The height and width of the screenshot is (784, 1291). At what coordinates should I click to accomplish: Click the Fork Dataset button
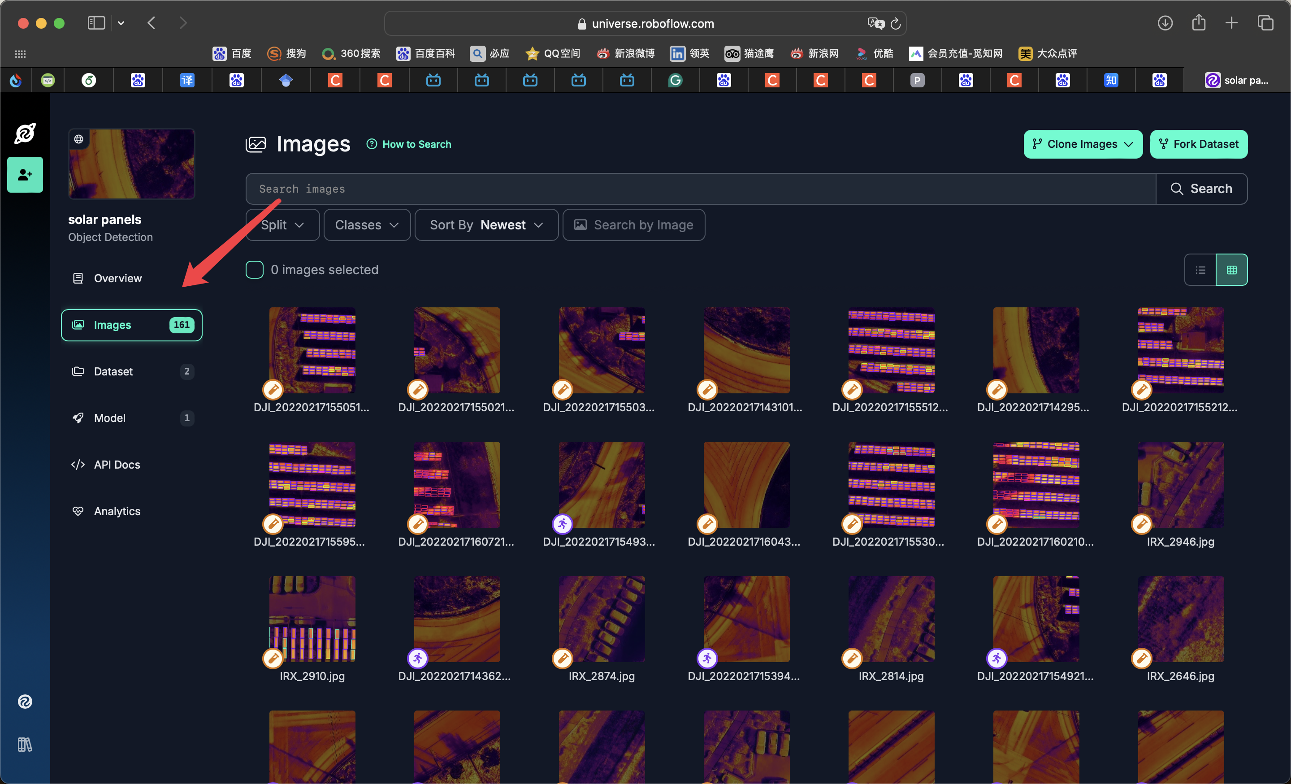click(1198, 144)
